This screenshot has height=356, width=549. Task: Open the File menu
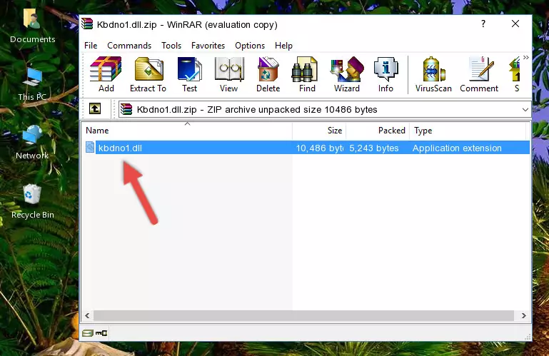tap(91, 46)
